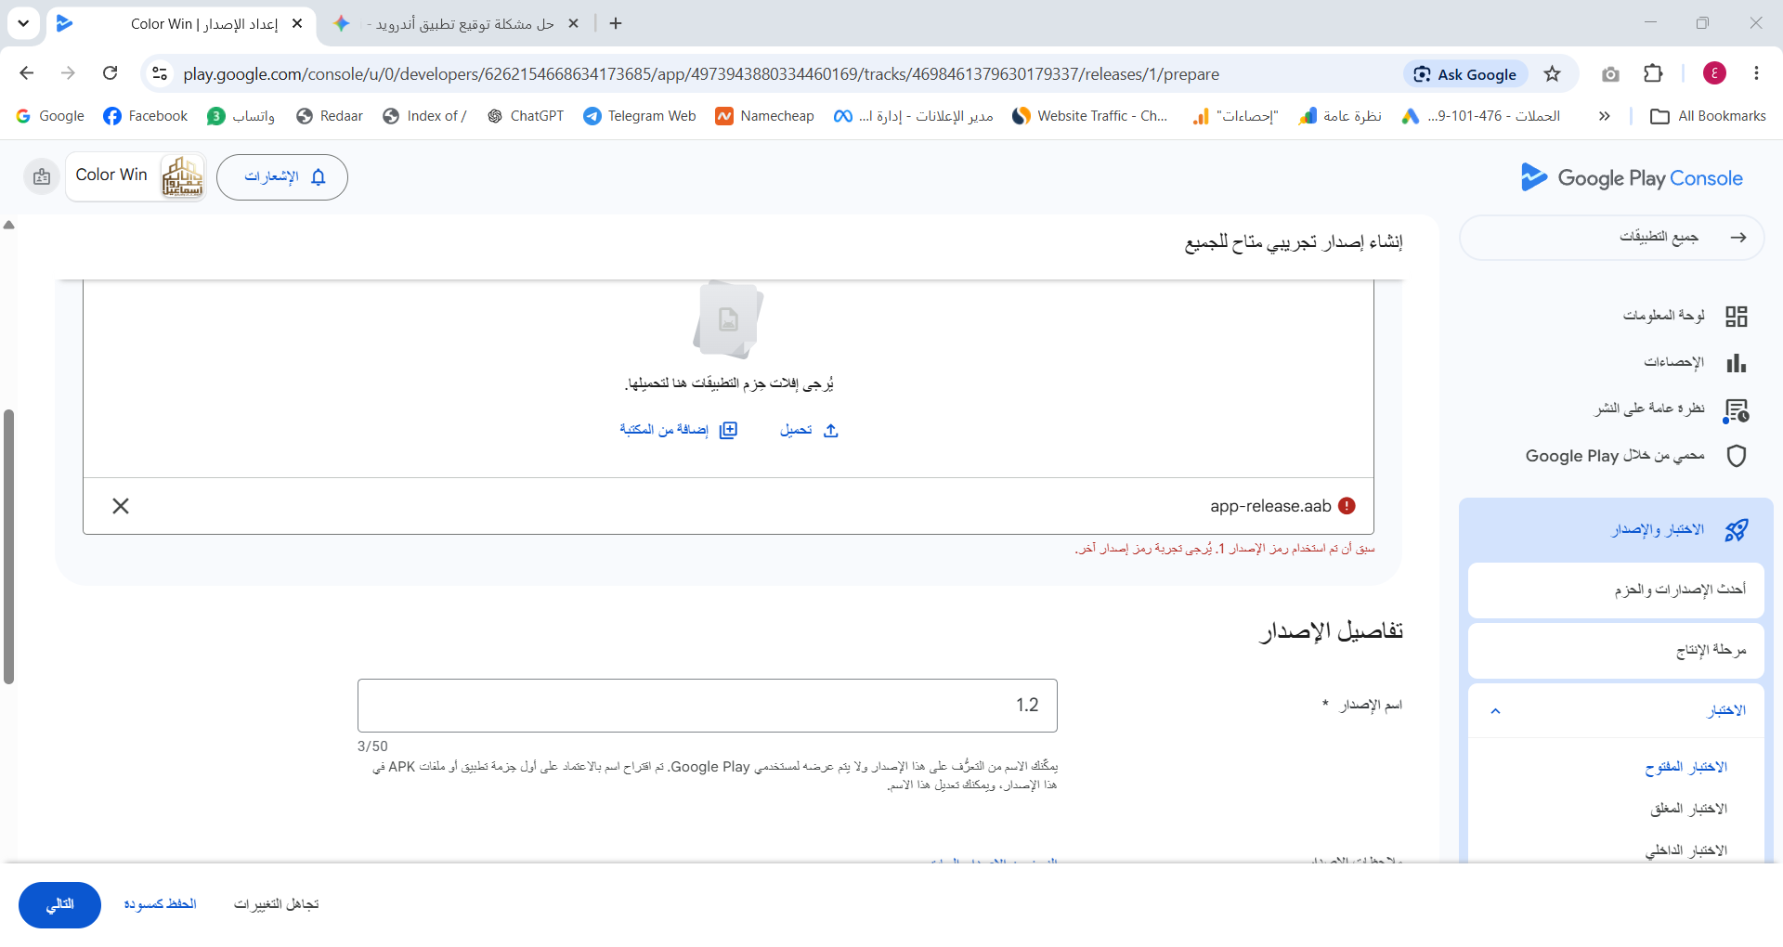Image resolution: width=1783 pixels, height=947 pixels.
Task: Click the browser forward arrow
Action: [68, 73]
